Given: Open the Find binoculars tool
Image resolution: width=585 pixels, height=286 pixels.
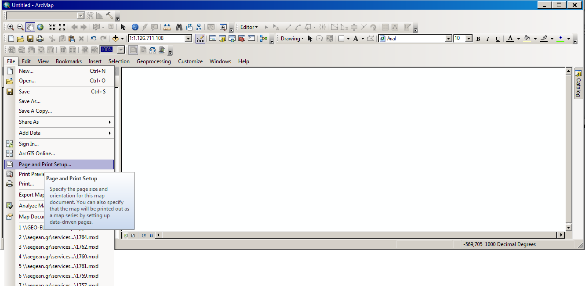Looking at the screenshot, I should (x=179, y=27).
